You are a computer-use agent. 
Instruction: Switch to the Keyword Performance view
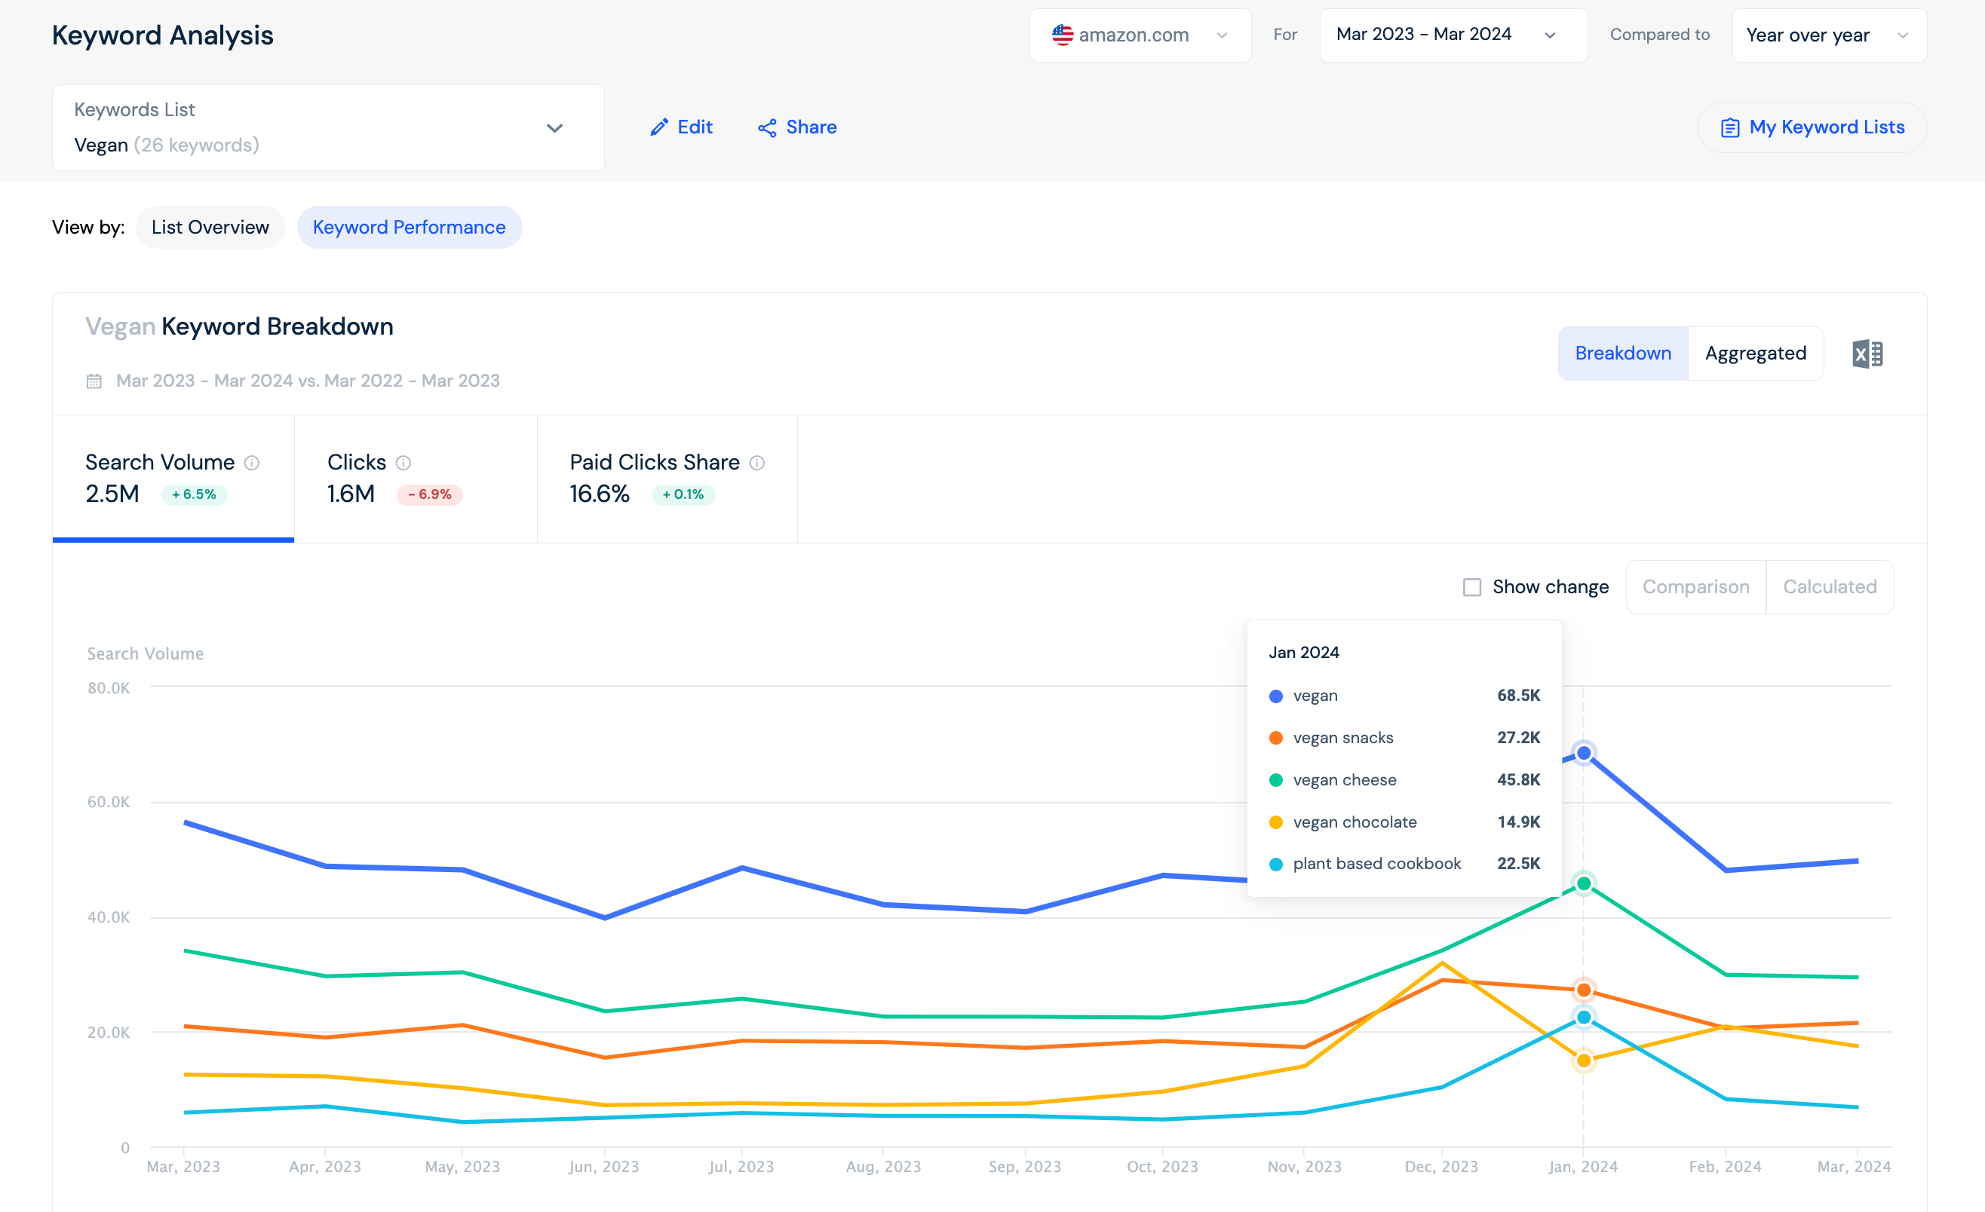point(410,227)
